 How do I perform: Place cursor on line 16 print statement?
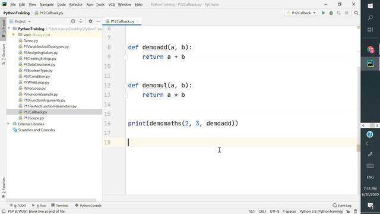click(183, 123)
